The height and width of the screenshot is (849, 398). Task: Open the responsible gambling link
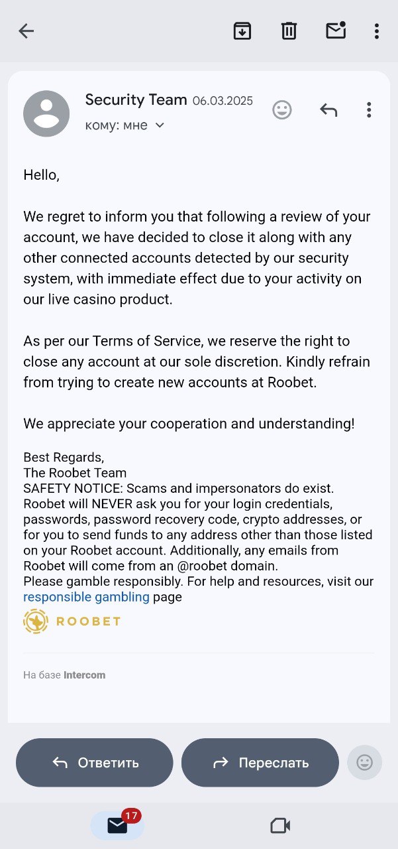[86, 597]
